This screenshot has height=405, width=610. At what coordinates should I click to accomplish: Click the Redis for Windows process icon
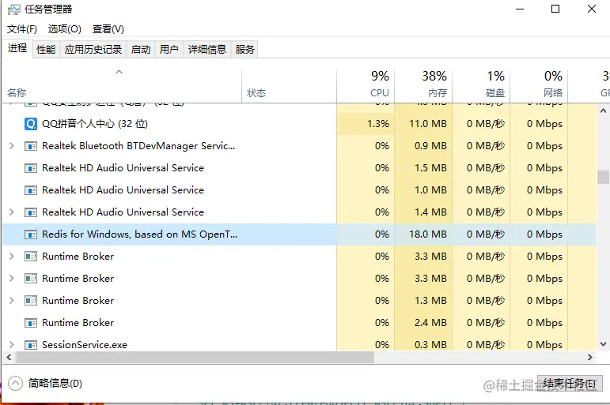[x=30, y=234]
